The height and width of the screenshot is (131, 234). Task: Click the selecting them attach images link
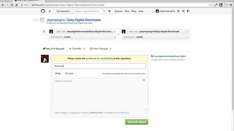96,113
